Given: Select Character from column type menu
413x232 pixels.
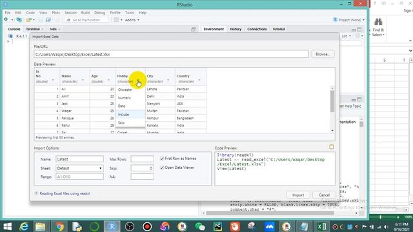Looking at the screenshot, I should pos(130,90).
